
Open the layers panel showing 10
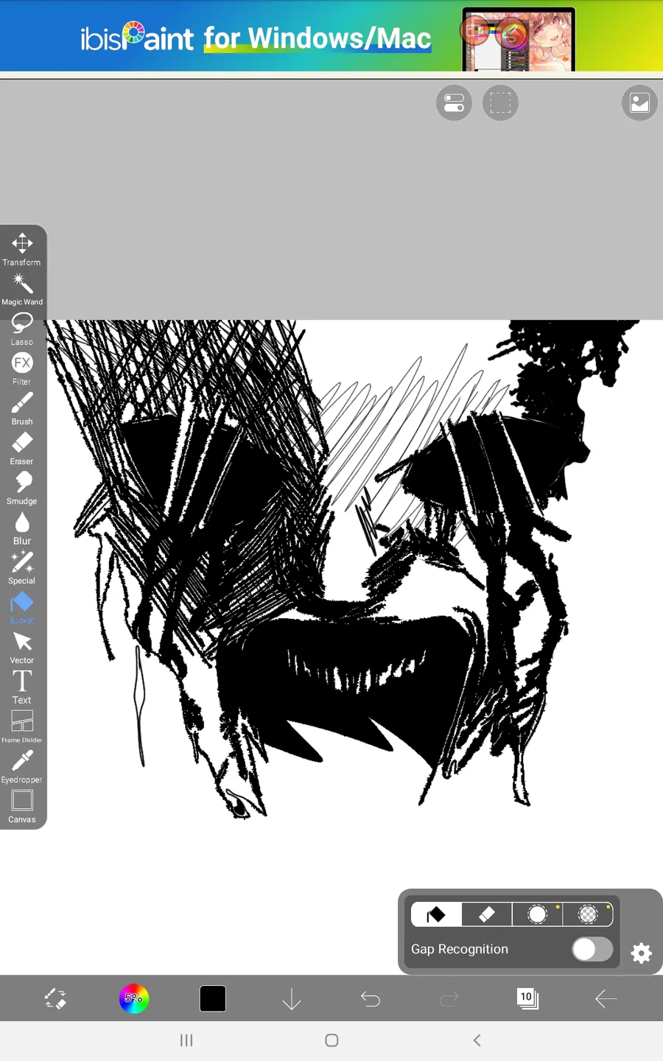tap(527, 999)
